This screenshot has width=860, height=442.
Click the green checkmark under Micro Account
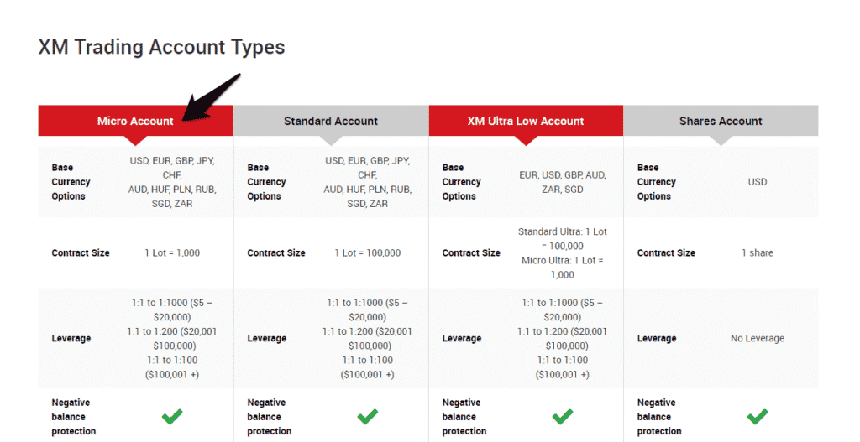coord(172,417)
